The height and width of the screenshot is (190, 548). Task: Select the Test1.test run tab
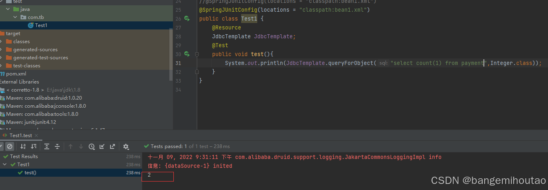tap(20, 136)
